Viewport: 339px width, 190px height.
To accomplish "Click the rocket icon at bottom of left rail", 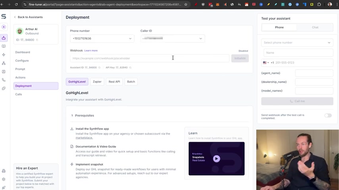I will pyautogui.click(x=4, y=188).
